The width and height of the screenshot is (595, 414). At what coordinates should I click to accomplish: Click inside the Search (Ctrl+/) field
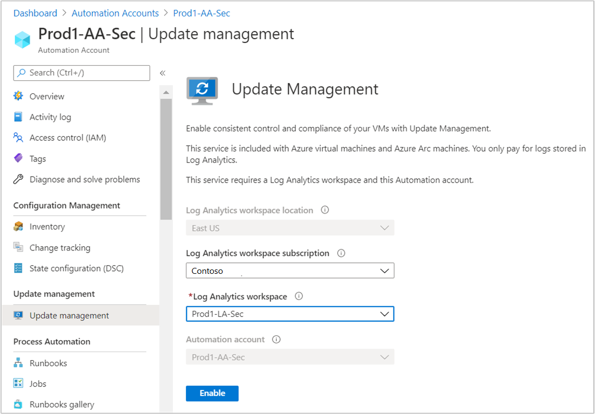click(82, 73)
